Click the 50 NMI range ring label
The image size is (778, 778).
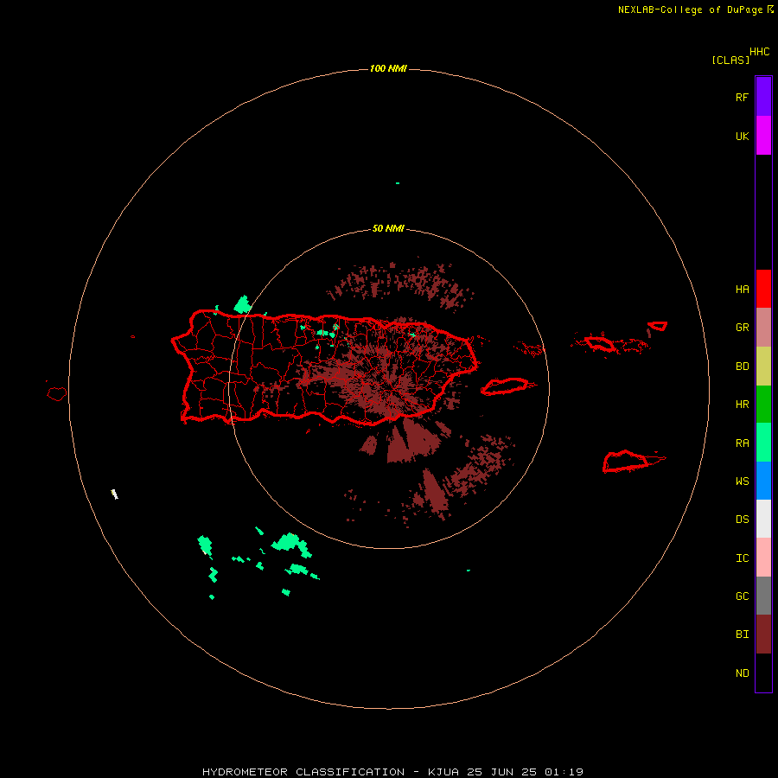pos(388,228)
